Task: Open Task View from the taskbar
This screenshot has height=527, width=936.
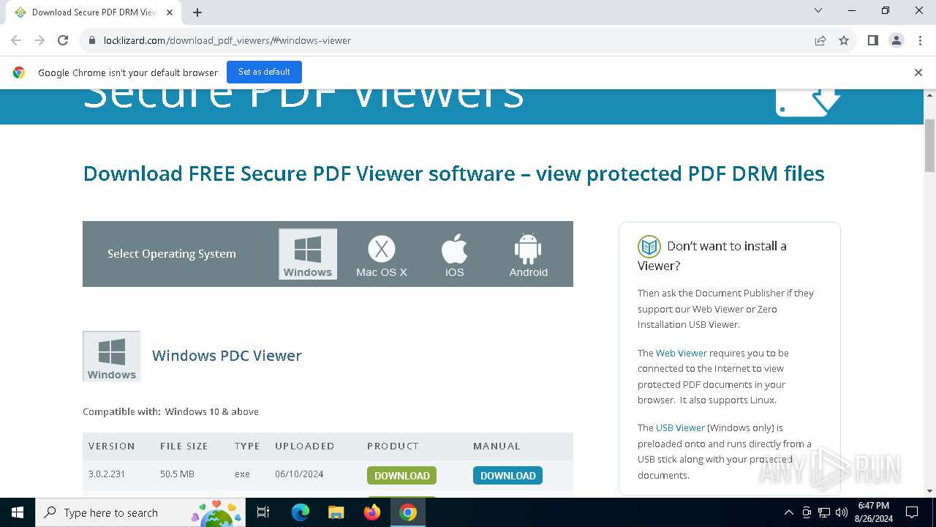Action: pyautogui.click(x=263, y=512)
